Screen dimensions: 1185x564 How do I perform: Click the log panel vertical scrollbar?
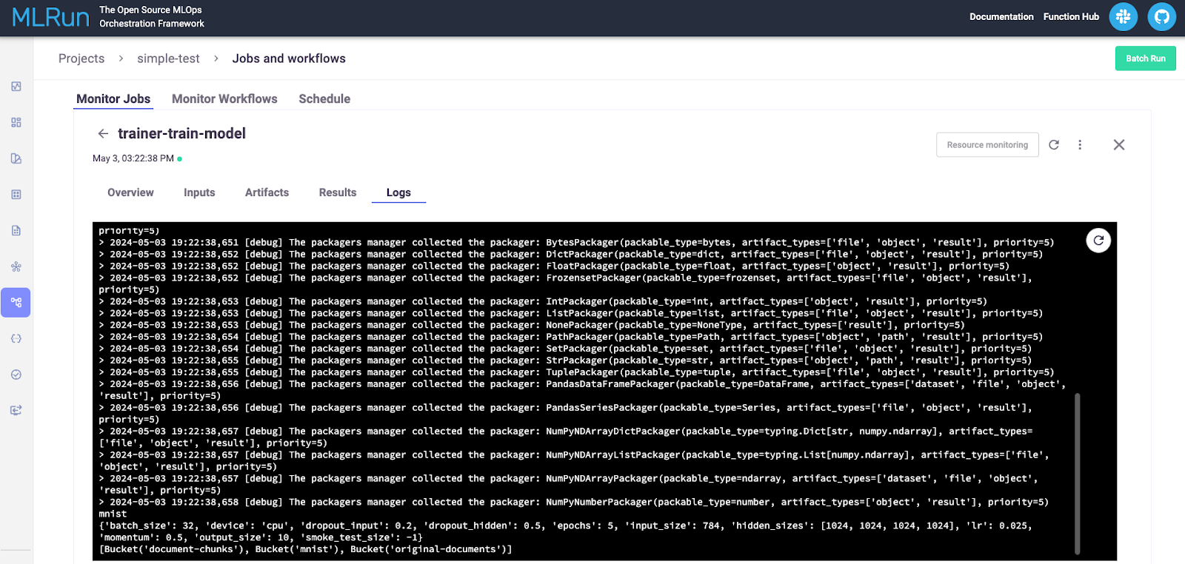coord(1077,474)
